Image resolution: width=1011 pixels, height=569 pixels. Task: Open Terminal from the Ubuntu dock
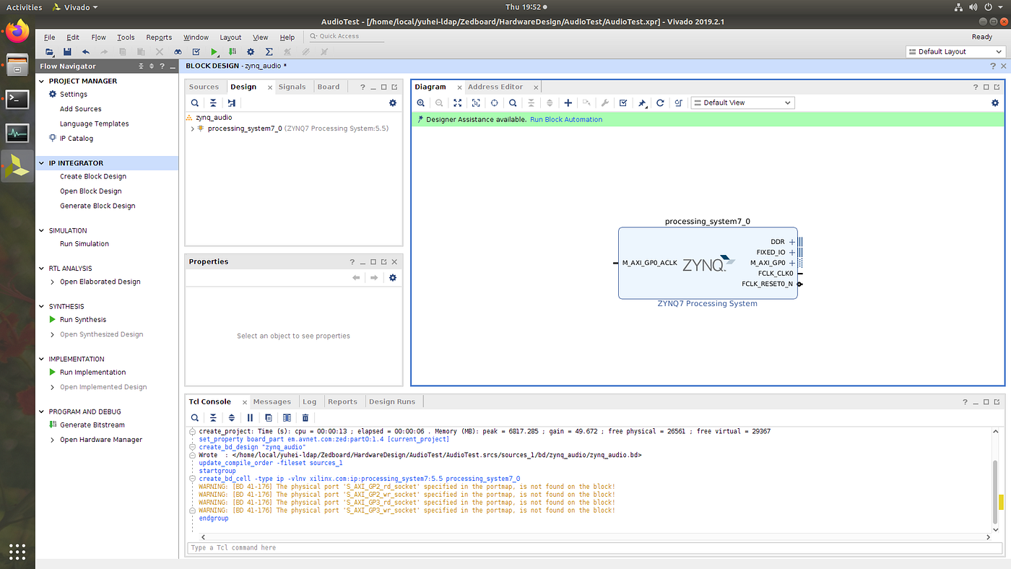tap(17, 100)
